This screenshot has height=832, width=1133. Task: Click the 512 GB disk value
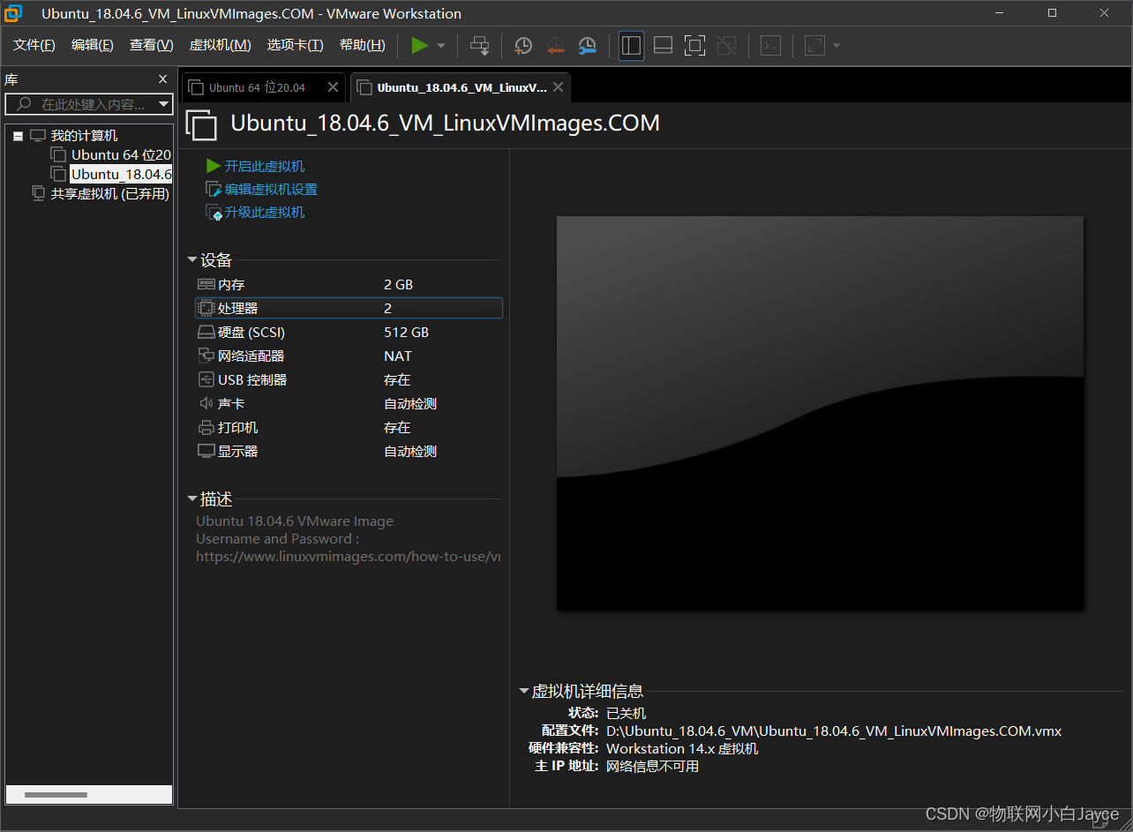[406, 332]
